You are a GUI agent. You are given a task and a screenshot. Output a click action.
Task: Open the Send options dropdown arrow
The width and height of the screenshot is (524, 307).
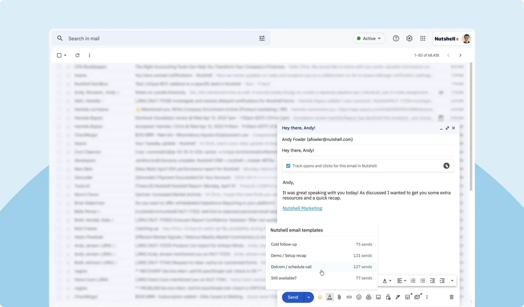[309, 297]
